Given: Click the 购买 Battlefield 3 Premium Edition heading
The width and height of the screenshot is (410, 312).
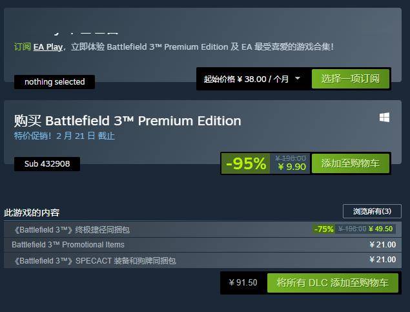Looking at the screenshot, I should click(x=128, y=121).
